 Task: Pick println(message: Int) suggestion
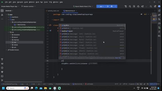[92, 34]
